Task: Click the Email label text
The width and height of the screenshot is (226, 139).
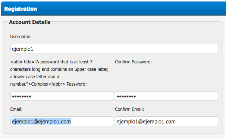Action: [x=16, y=109]
